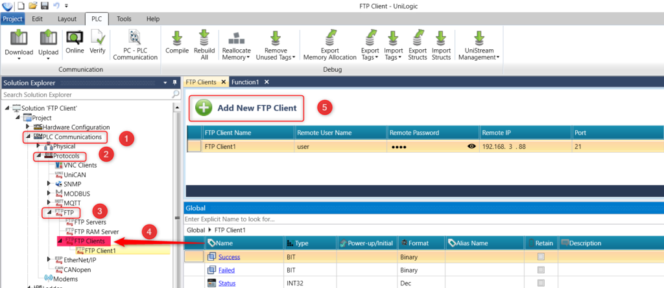
Task: Click the Solution Explorer scroll up arrow
Action: 178,107
